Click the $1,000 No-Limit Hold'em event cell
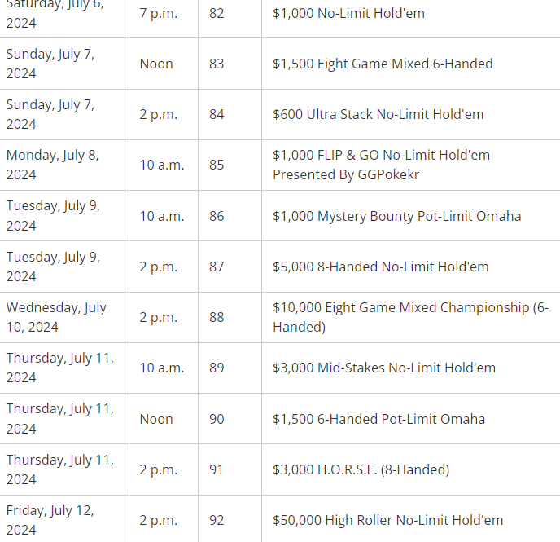The image size is (560, 542). 348,13
